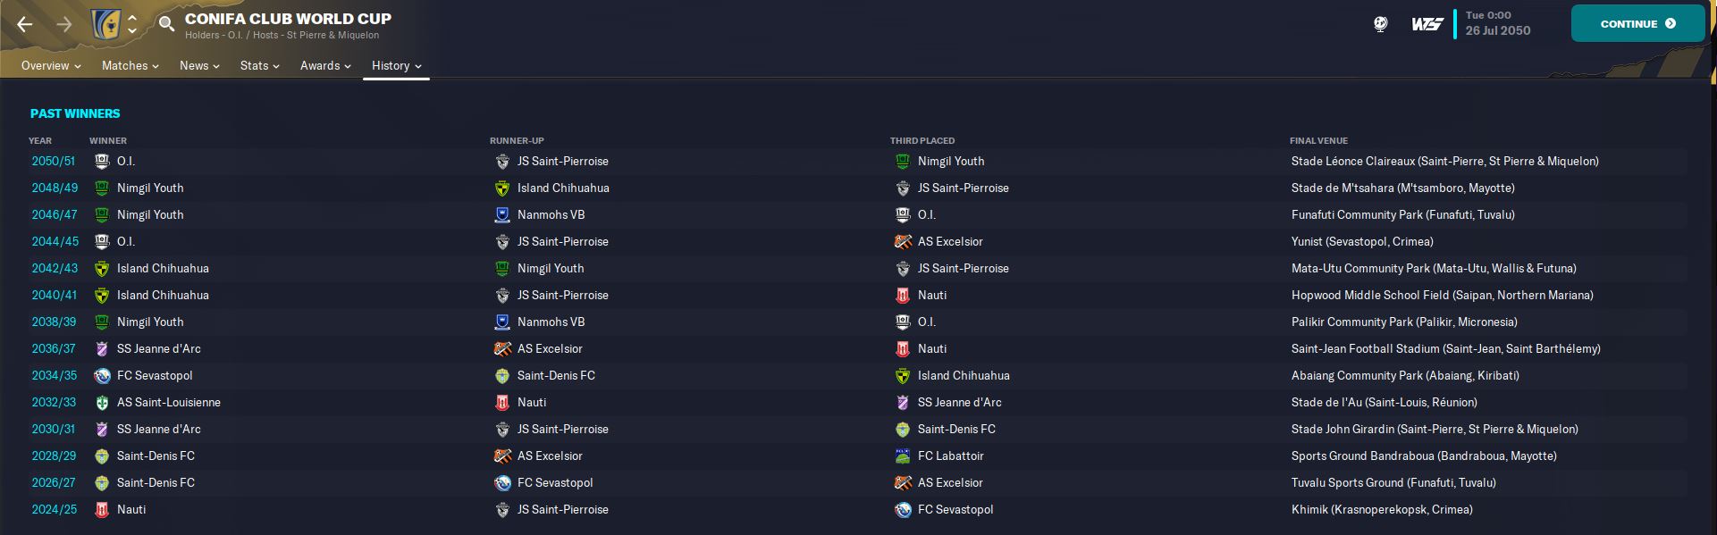Click FC Sevastopol crest in 2034/35 winner
Image resolution: width=1717 pixels, height=535 pixels.
(102, 376)
